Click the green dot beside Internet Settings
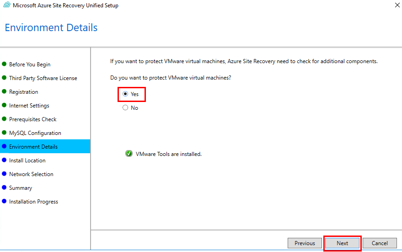This screenshot has height=252, width=402. pos(4,105)
